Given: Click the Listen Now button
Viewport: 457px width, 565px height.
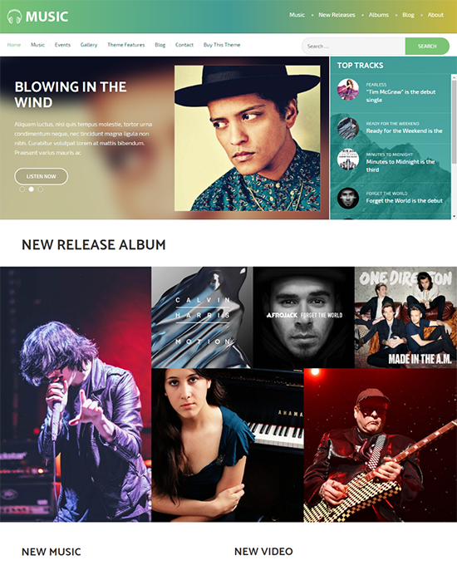Looking at the screenshot, I should (41, 176).
